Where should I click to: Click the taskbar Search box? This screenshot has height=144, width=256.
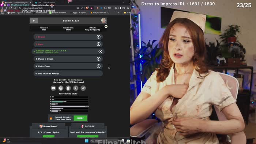105,141
